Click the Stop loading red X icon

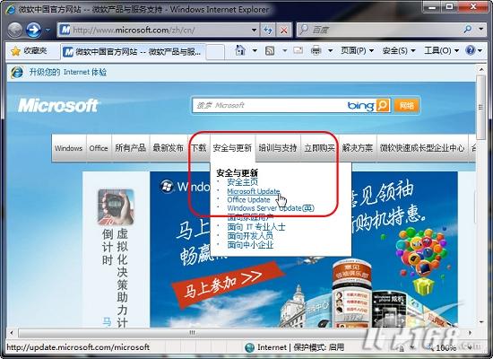[x=283, y=31]
